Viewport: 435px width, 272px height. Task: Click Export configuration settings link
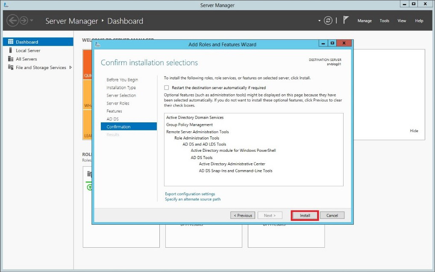(190, 194)
